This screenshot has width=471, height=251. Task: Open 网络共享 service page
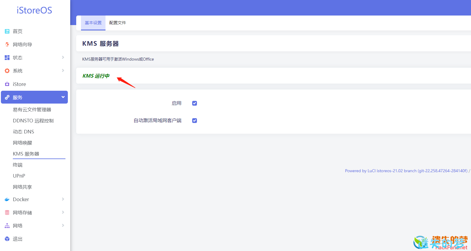(x=22, y=187)
